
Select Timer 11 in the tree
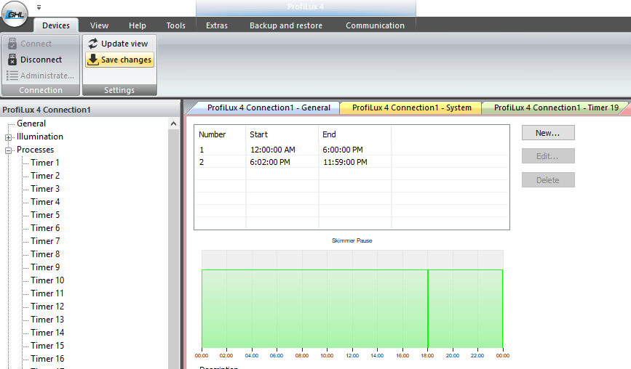47,293
